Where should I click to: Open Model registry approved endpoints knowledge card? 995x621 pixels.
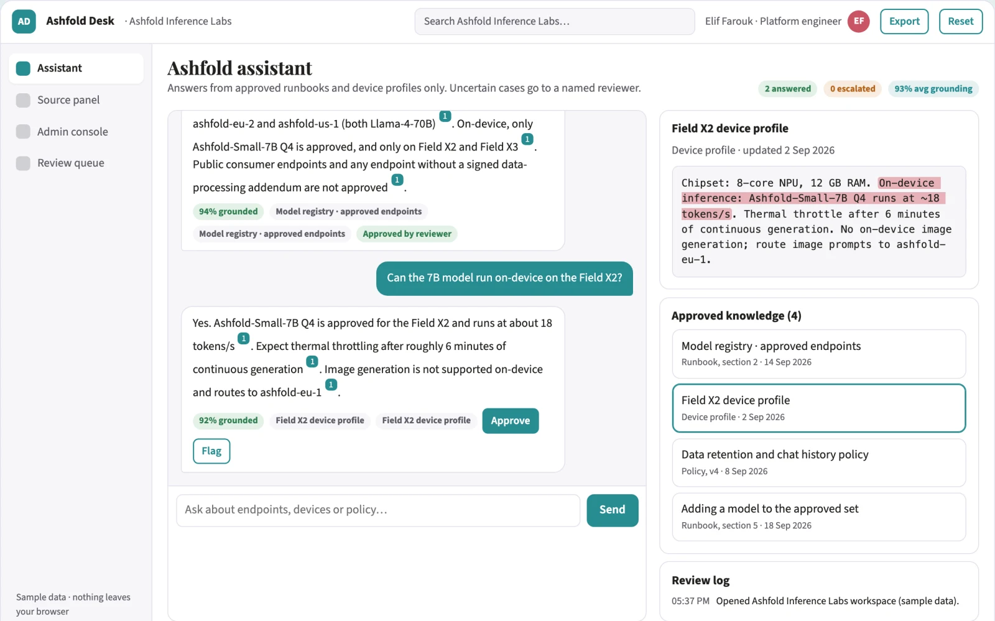(819, 354)
